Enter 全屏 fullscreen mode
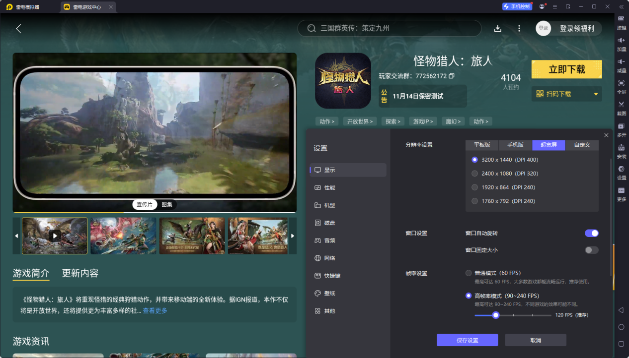Image resolution: width=629 pixels, height=358 pixels. [621, 83]
